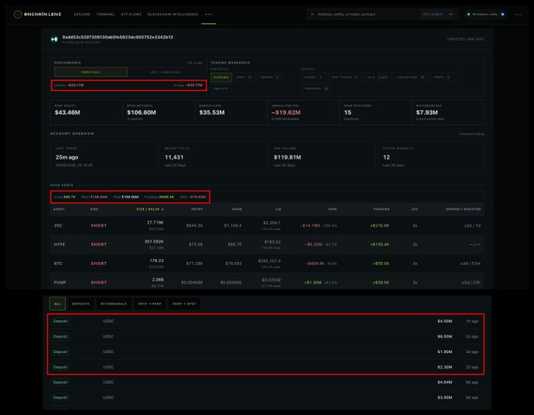The image size is (534, 415).
Task: Click the $6.00M deposit amount
Action: click(x=444, y=337)
